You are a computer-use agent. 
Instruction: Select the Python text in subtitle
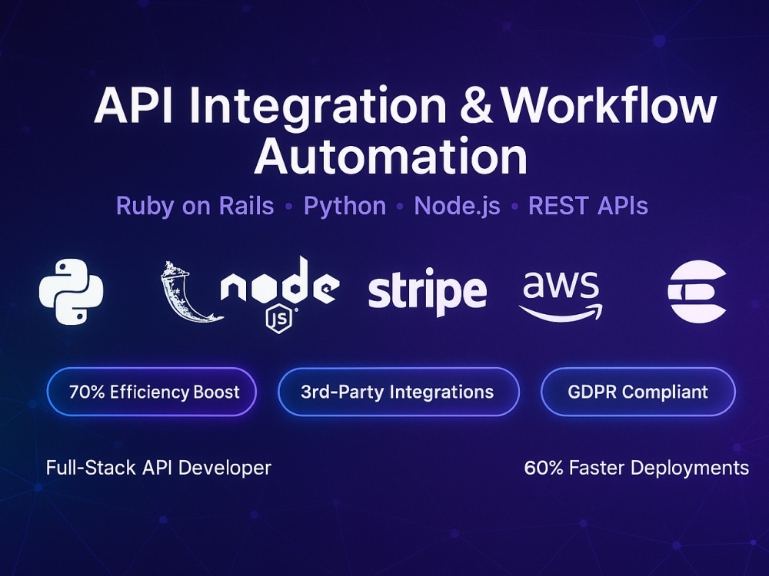[x=345, y=206]
